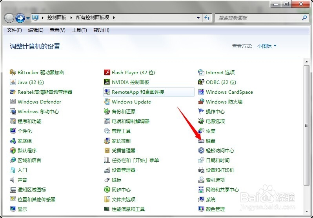
Task: Open the 电源选项 icon
Action: point(201,121)
